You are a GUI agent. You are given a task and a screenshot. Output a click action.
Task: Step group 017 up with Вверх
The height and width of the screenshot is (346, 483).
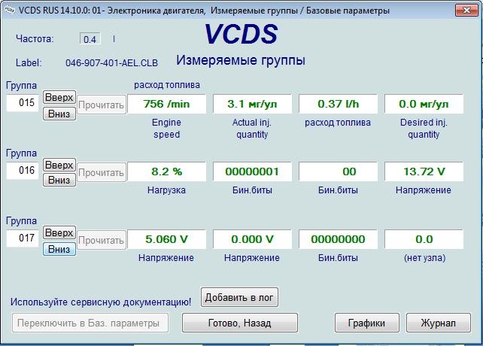pos(59,232)
